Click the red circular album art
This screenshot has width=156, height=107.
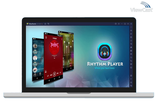[54, 47]
